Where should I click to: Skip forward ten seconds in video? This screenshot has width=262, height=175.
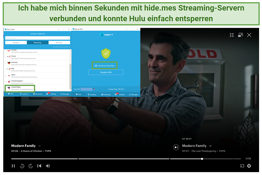coord(31,166)
